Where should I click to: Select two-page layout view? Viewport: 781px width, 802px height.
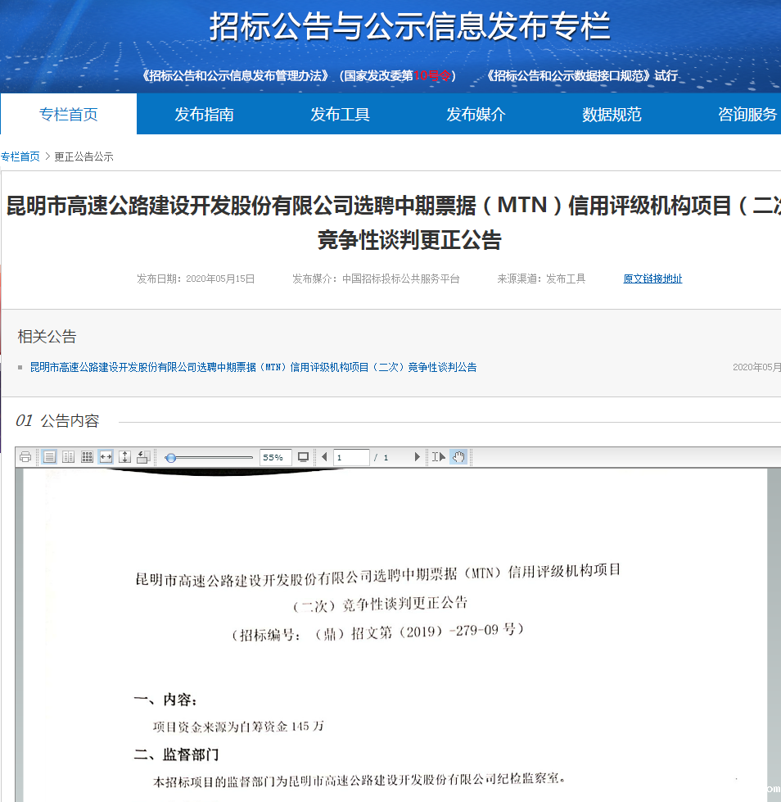[69, 457]
